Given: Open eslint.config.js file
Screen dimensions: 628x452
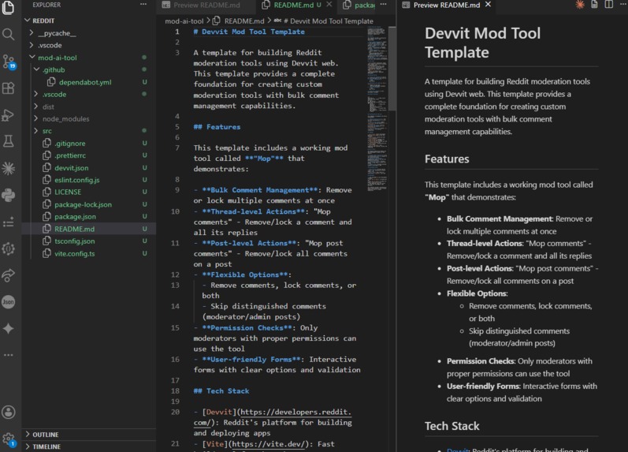Looking at the screenshot, I should [77, 180].
